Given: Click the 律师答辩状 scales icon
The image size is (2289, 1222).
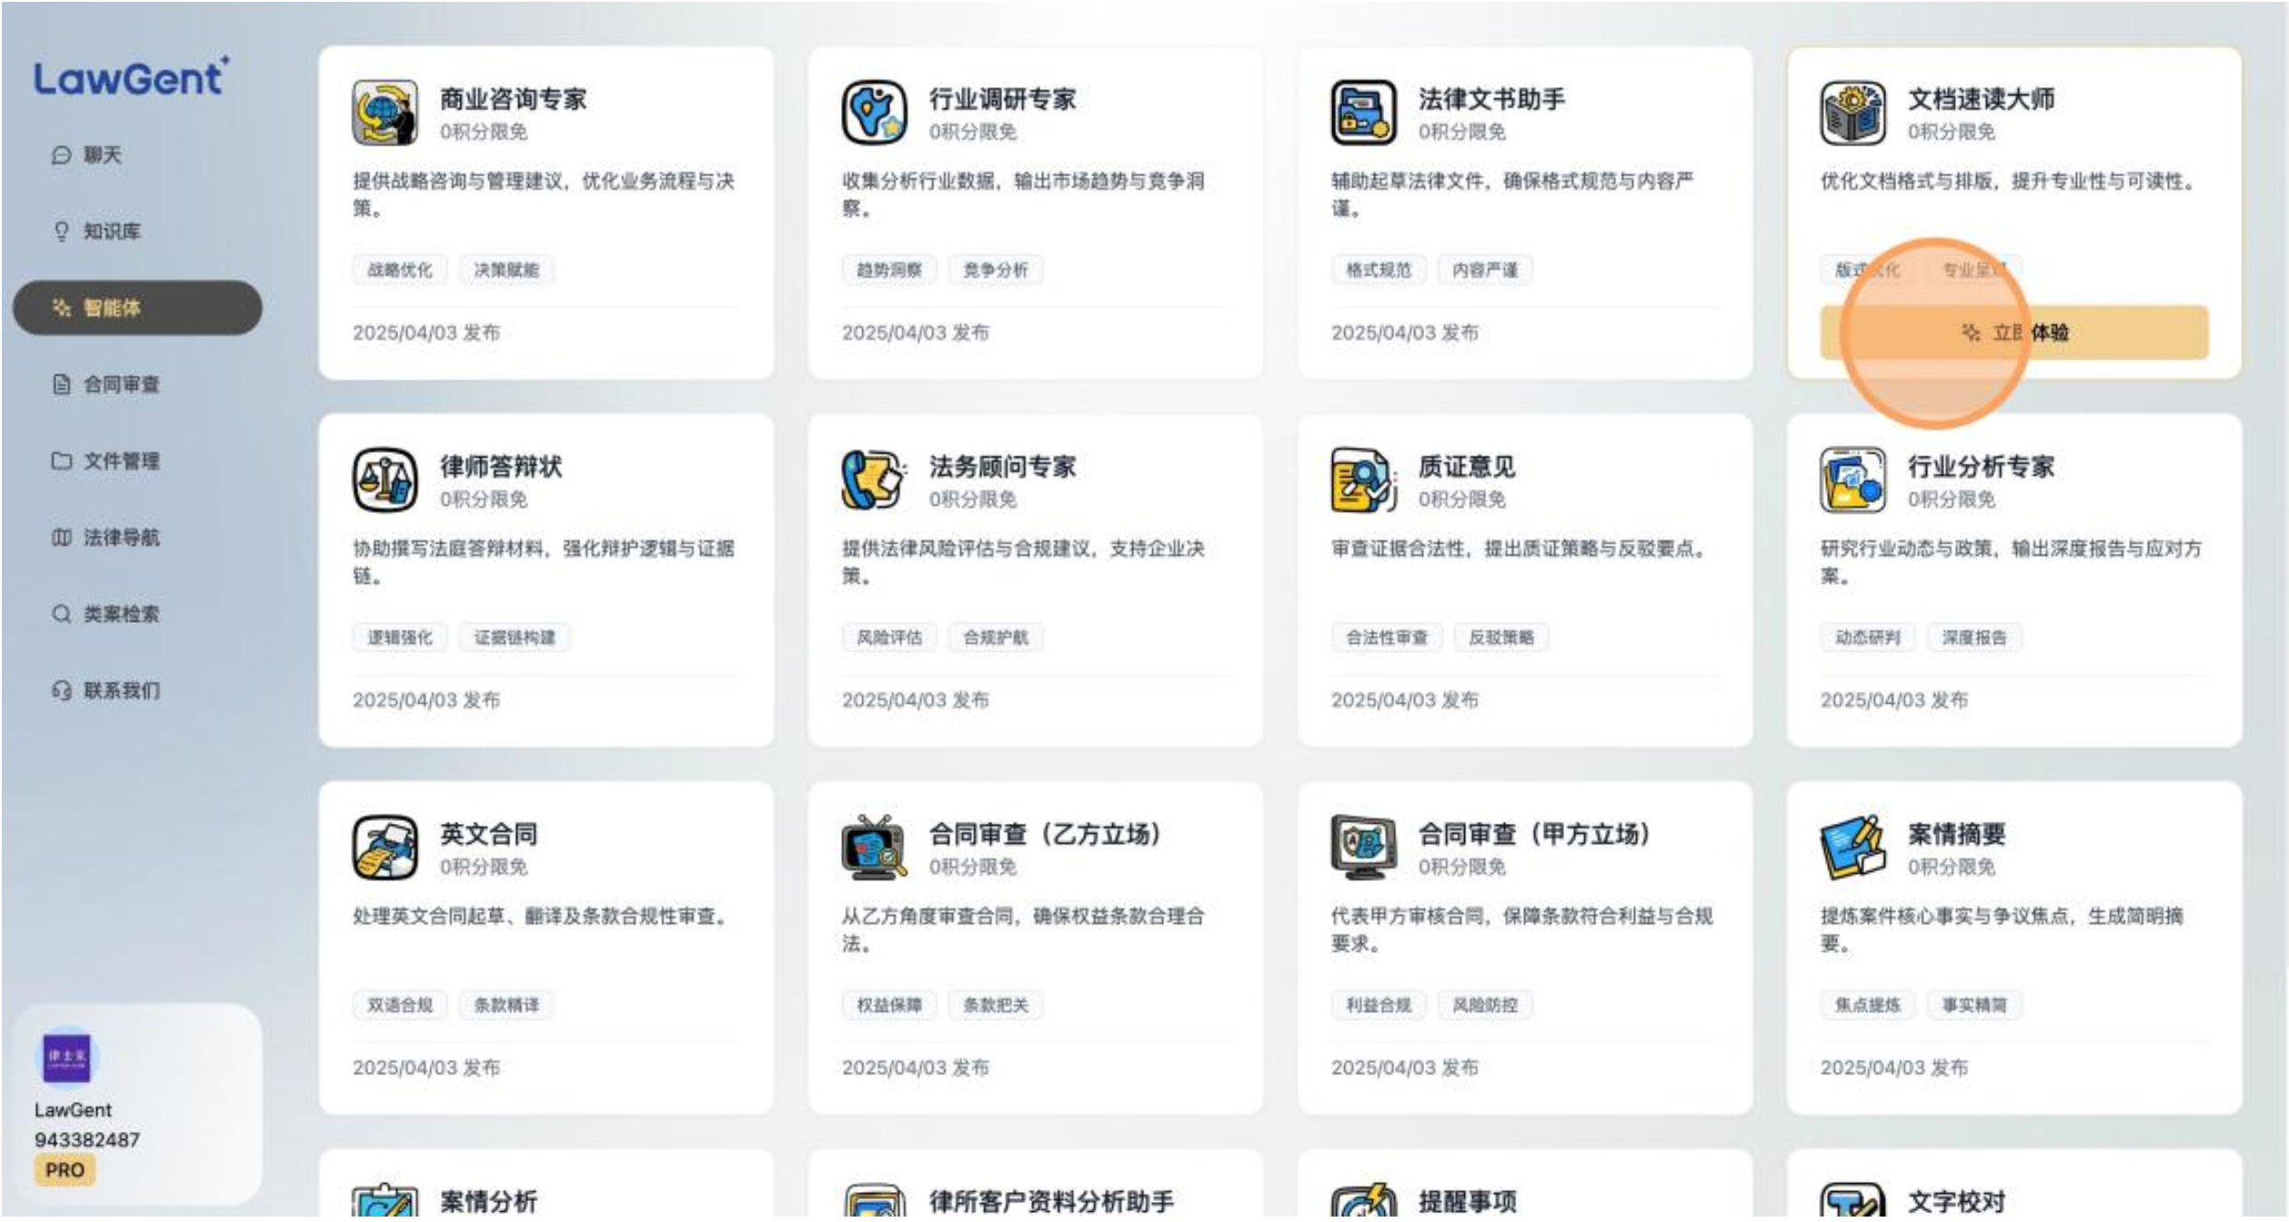Looking at the screenshot, I should (x=385, y=480).
